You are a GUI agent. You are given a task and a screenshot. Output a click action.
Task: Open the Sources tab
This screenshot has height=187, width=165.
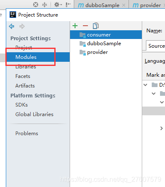pyautogui.click(x=156, y=46)
